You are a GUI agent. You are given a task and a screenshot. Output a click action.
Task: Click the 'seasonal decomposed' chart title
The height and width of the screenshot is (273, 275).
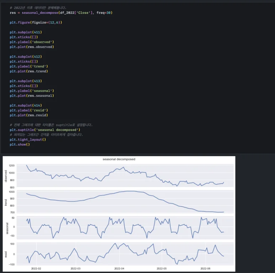click(119, 159)
